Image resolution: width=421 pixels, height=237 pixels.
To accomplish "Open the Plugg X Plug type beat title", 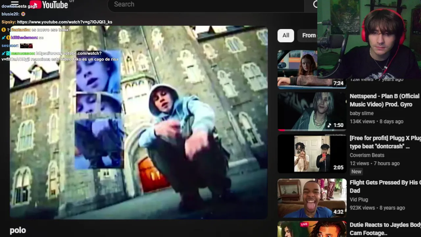I will [x=385, y=142].
